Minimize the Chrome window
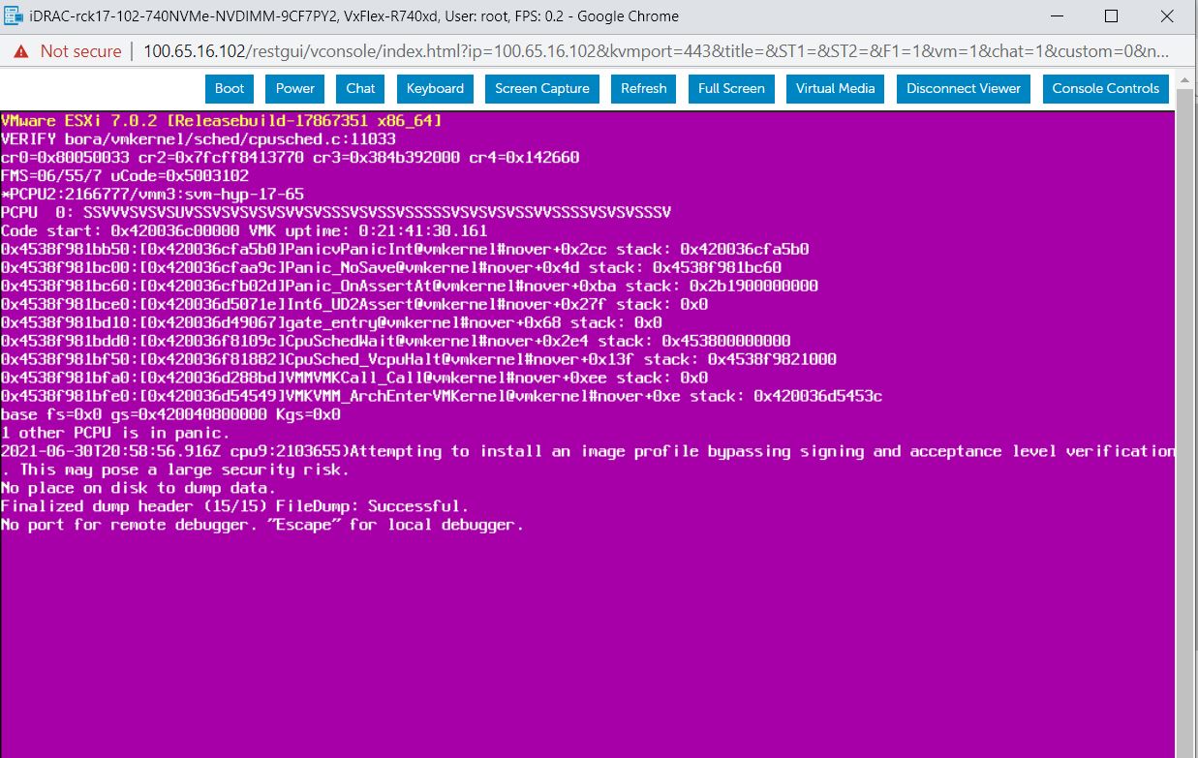This screenshot has width=1198, height=758. pyautogui.click(x=1057, y=16)
